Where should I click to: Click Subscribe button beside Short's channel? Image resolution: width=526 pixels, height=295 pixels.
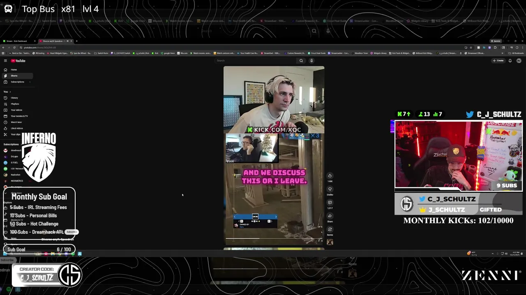[x=72, y=232]
